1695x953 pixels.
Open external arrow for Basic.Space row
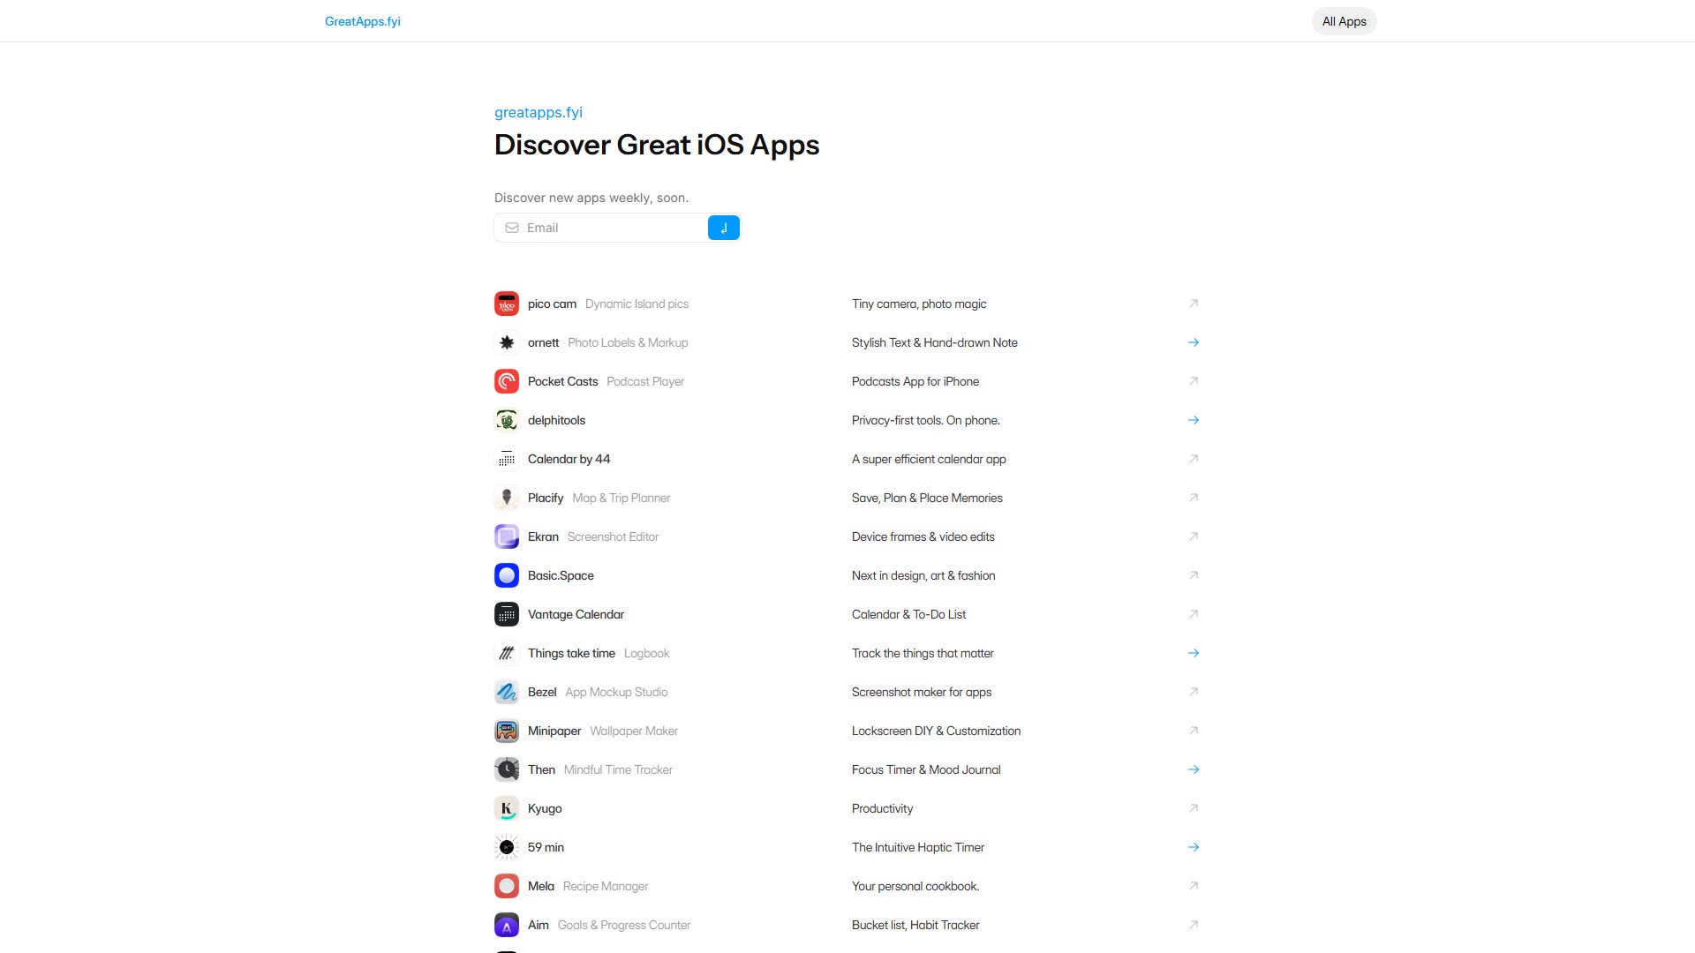point(1194,575)
